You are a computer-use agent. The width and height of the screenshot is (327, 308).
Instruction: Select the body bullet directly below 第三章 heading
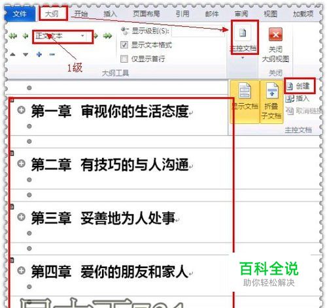[29, 234]
